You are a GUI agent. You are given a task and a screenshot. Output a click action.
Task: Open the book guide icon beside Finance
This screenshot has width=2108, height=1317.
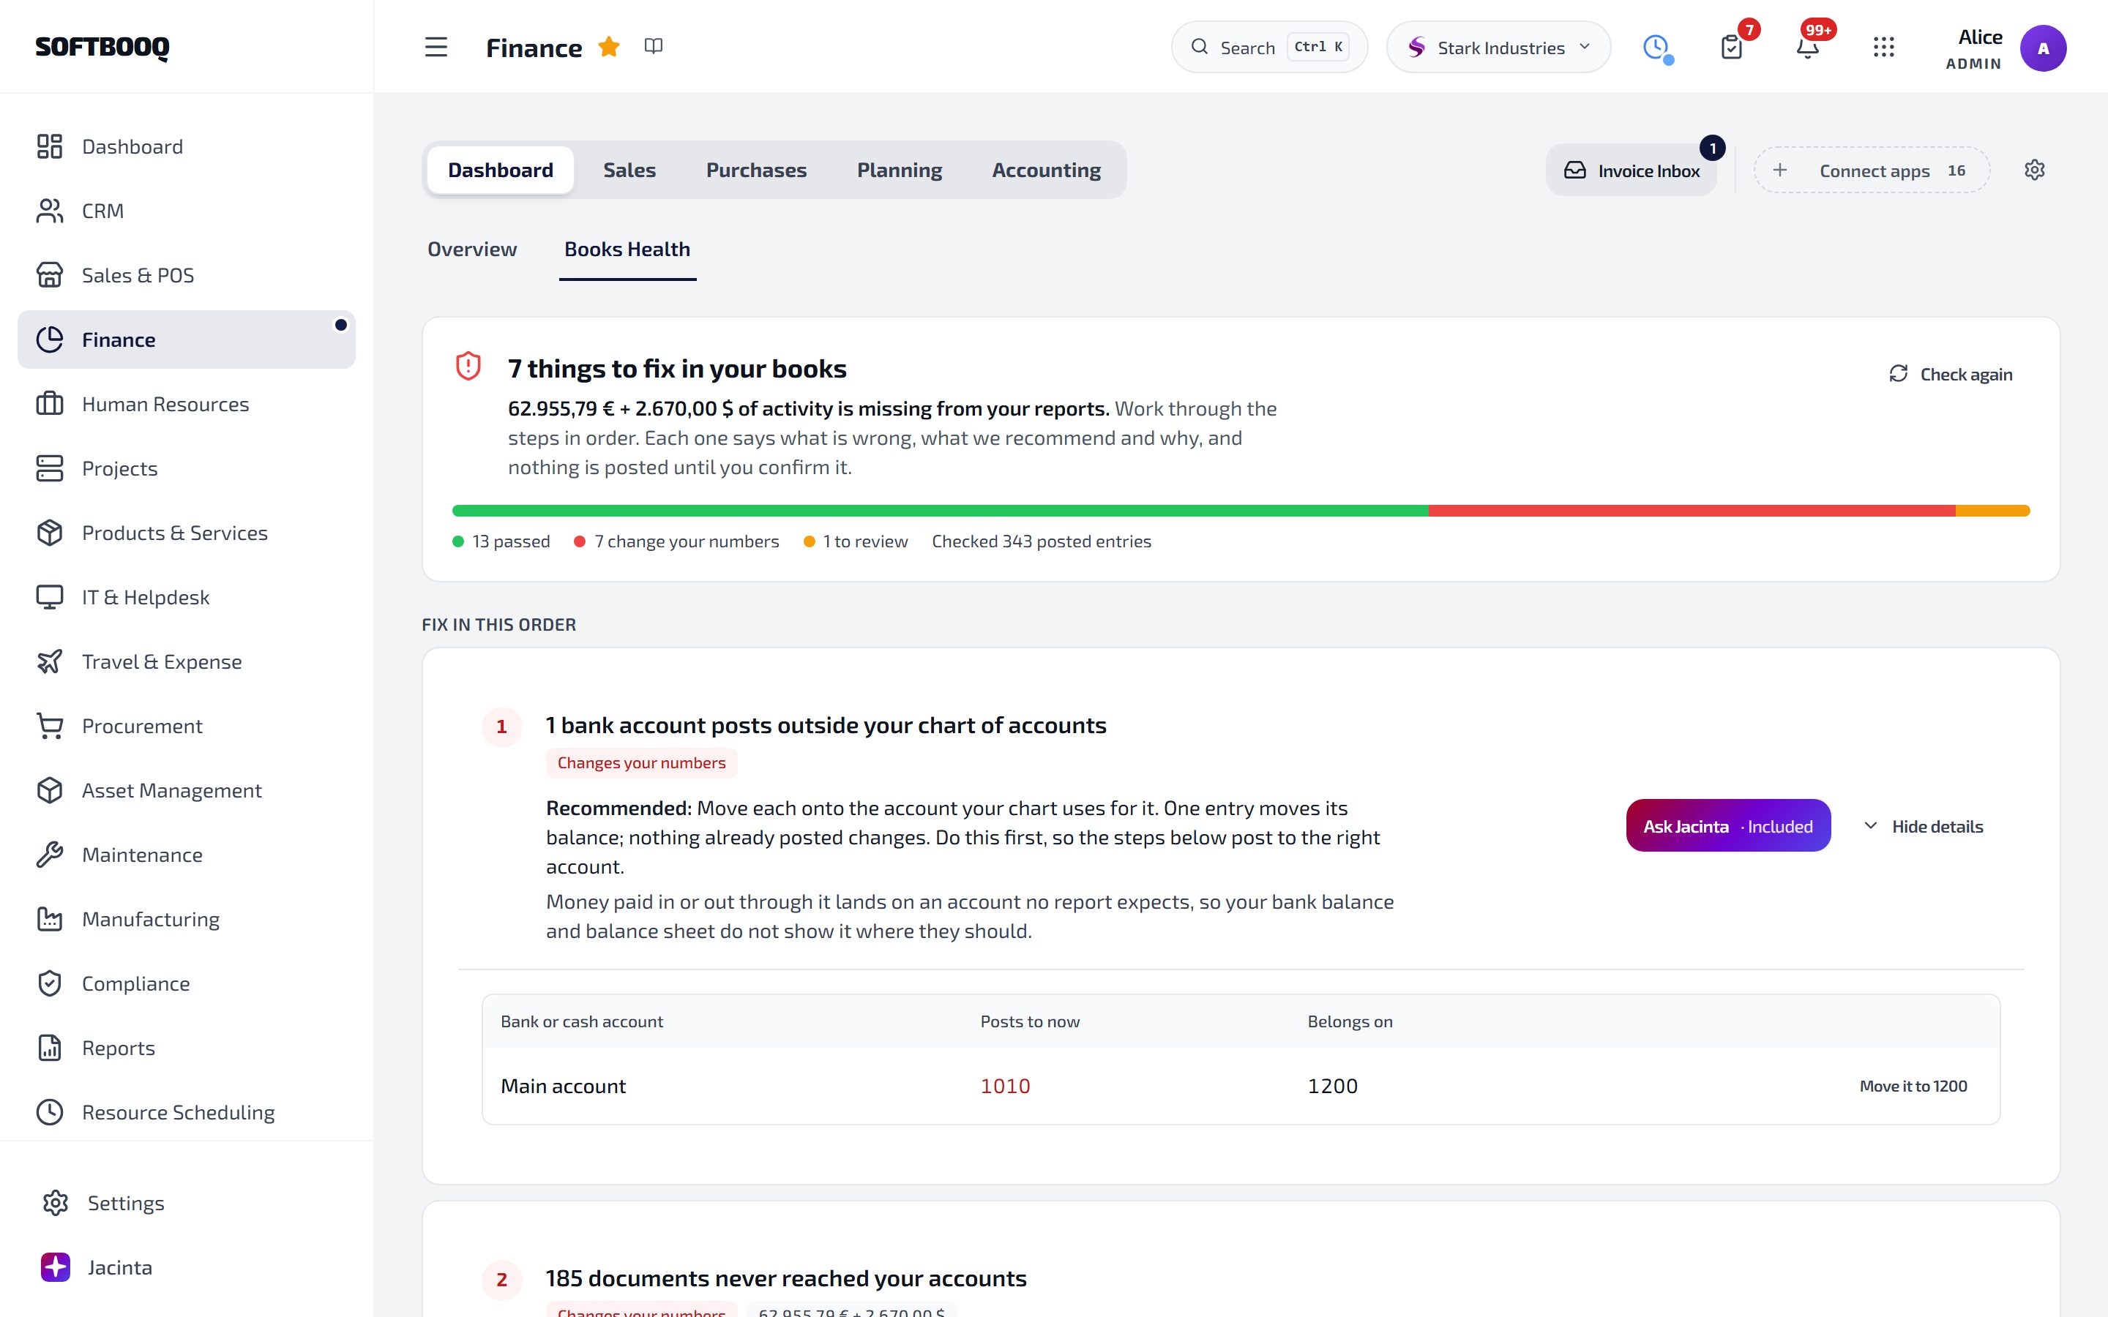(654, 46)
